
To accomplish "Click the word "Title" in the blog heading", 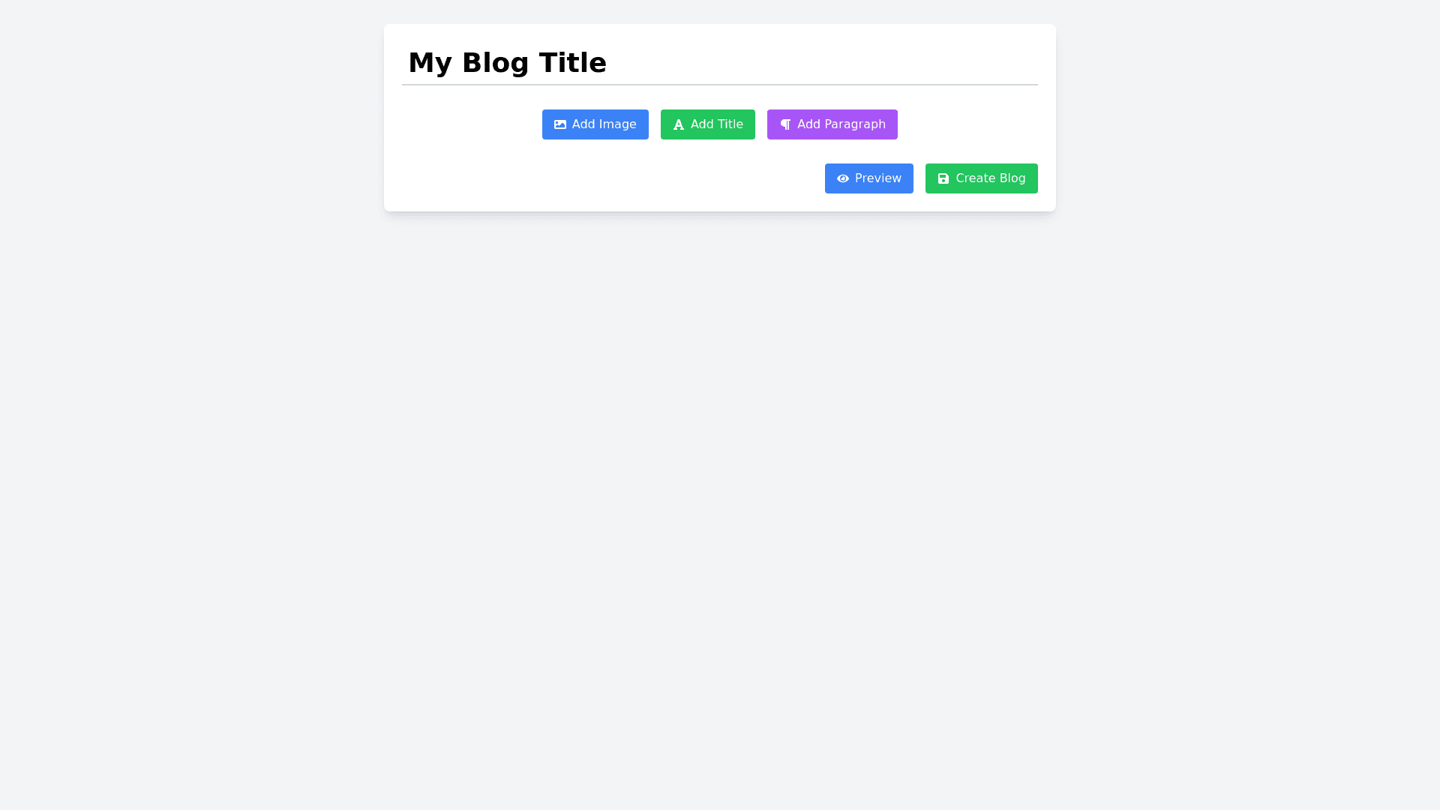I will [x=572, y=63].
